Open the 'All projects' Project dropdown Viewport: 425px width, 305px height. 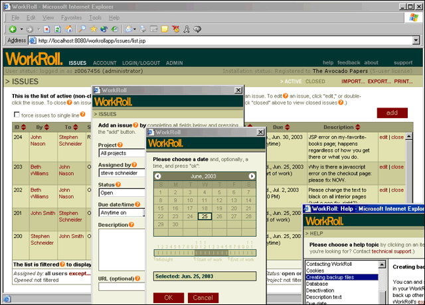click(x=122, y=153)
